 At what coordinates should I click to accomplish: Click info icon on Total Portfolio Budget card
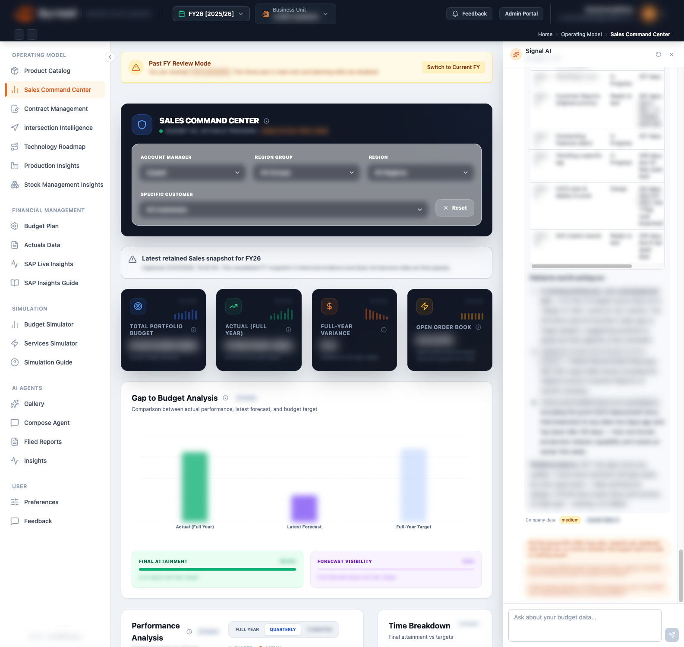click(193, 330)
